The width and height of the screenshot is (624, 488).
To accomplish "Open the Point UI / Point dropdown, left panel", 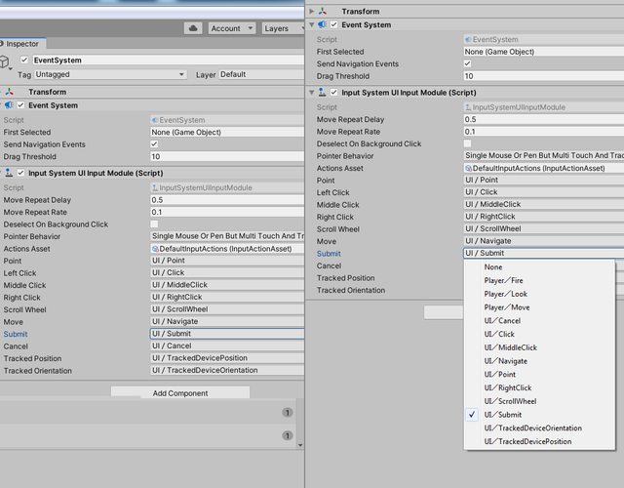I will [x=227, y=261].
